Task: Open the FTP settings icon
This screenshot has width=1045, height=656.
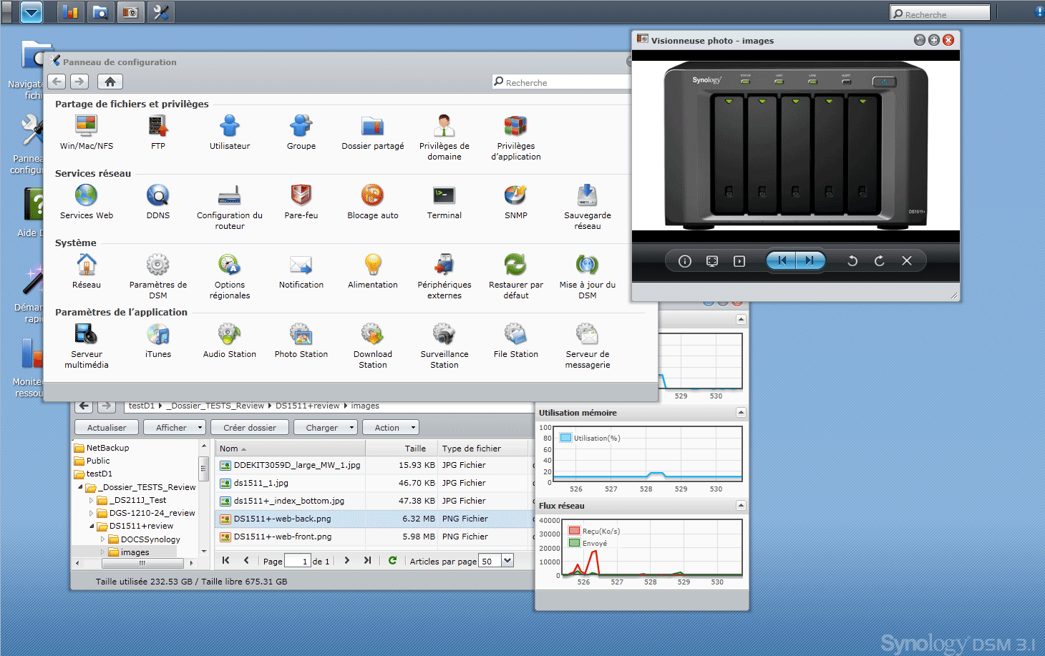Action: point(157,127)
